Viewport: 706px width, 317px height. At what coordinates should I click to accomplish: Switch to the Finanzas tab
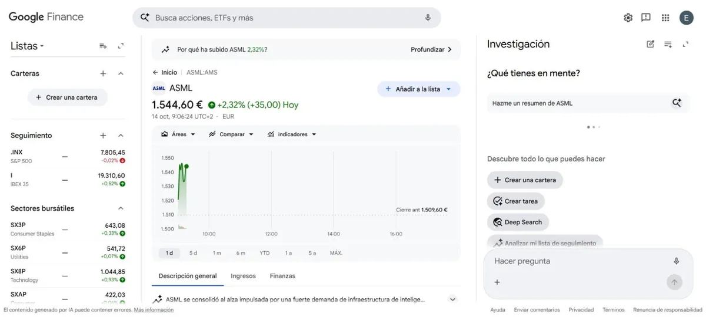(282, 276)
